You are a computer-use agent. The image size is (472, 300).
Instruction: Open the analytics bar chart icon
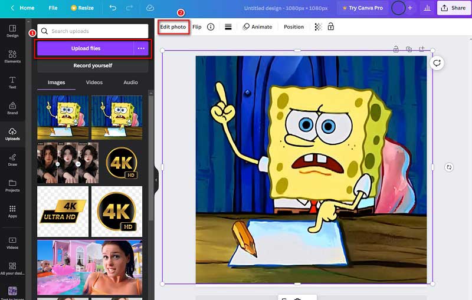click(x=427, y=8)
